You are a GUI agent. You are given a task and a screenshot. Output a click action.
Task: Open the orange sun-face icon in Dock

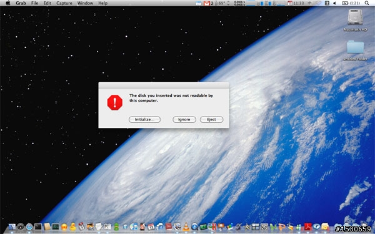click(x=64, y=227)
